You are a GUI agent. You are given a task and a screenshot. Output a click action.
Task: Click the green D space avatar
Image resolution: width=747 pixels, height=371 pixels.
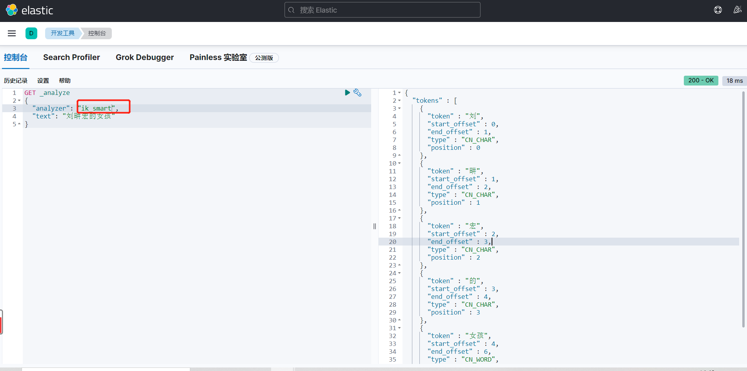(31, 33)
